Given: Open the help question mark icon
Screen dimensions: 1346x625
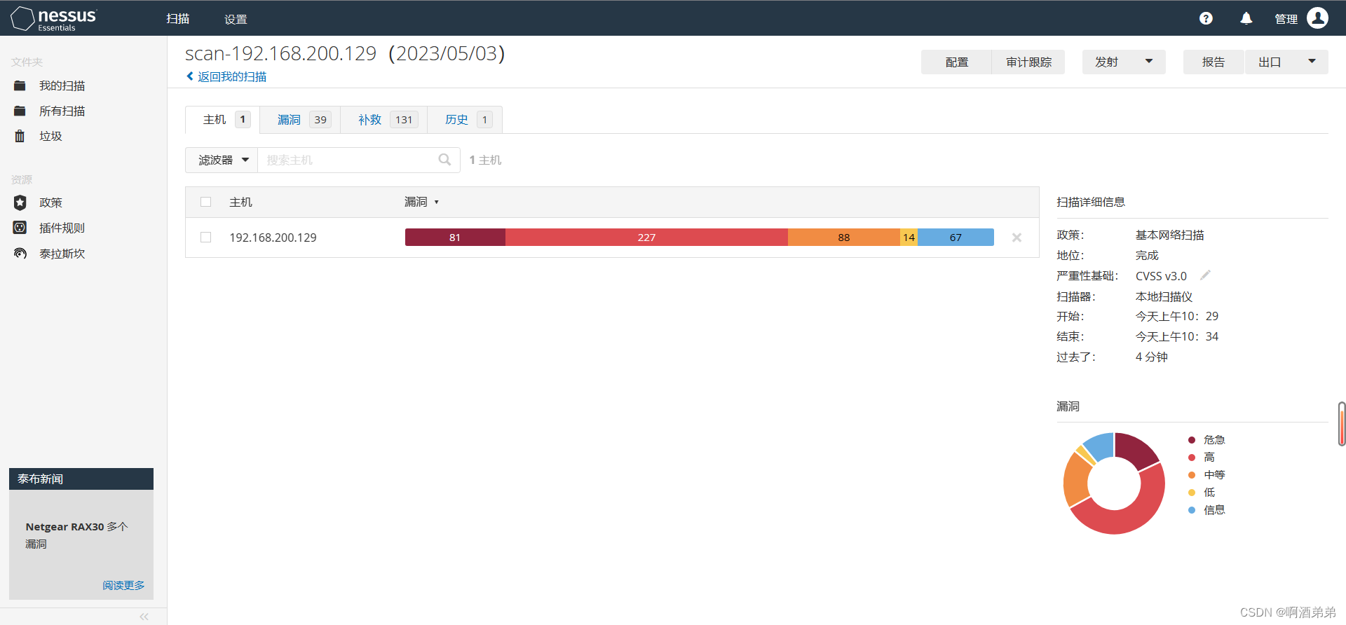Looking at the screenshot, I should [1206, 19].
